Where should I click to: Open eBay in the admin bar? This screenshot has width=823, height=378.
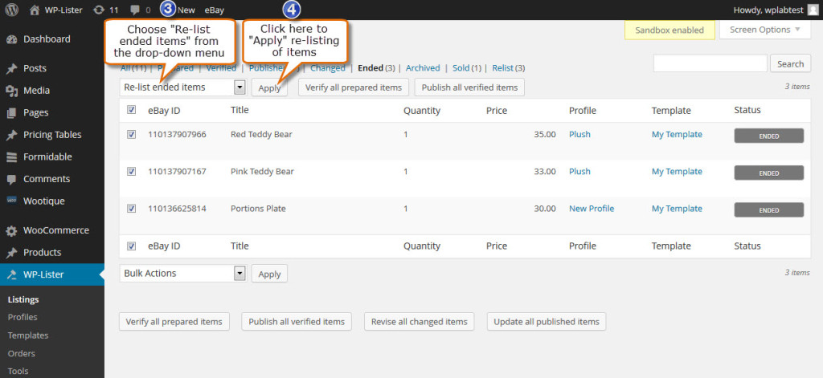[214, 10]
